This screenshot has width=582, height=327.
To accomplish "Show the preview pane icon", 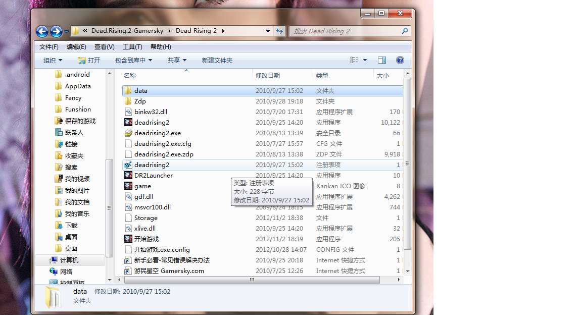I will click(381, 60).
